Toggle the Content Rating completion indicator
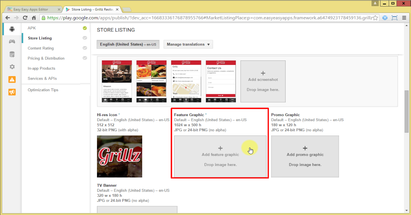The image size is (411, 215). click(85, 48)
